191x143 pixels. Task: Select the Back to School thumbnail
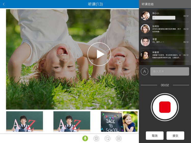(x=119, y=121)
